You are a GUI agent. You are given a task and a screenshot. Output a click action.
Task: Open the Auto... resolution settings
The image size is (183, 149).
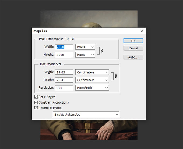point(133,57)
